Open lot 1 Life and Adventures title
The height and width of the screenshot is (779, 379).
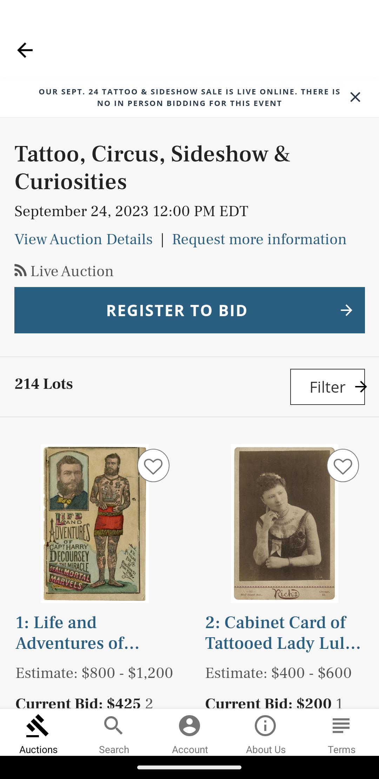point(77,633)
